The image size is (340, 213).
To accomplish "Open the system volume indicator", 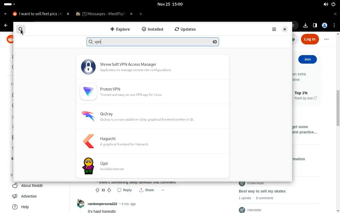I will 326,4.
